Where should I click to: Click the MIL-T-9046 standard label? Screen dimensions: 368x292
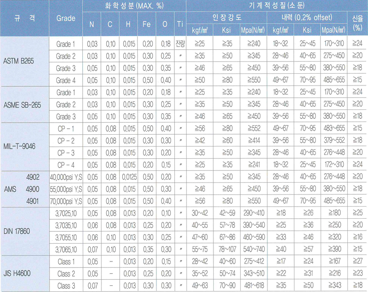pyautogui.click(x=19, y=146)
